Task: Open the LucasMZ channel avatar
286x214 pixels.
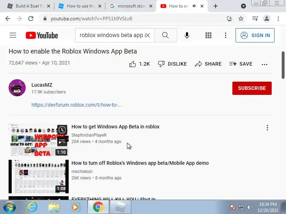Action: tap(17, 88)
